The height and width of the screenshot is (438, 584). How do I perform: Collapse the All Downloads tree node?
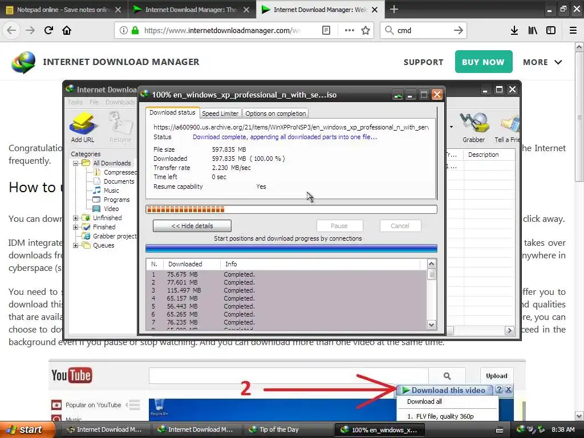coord(76,163)
